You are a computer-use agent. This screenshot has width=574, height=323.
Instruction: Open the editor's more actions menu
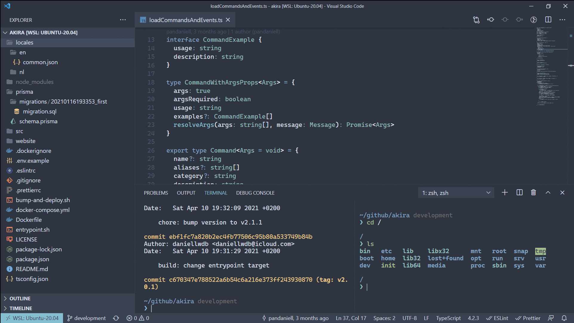pos(562,20)
